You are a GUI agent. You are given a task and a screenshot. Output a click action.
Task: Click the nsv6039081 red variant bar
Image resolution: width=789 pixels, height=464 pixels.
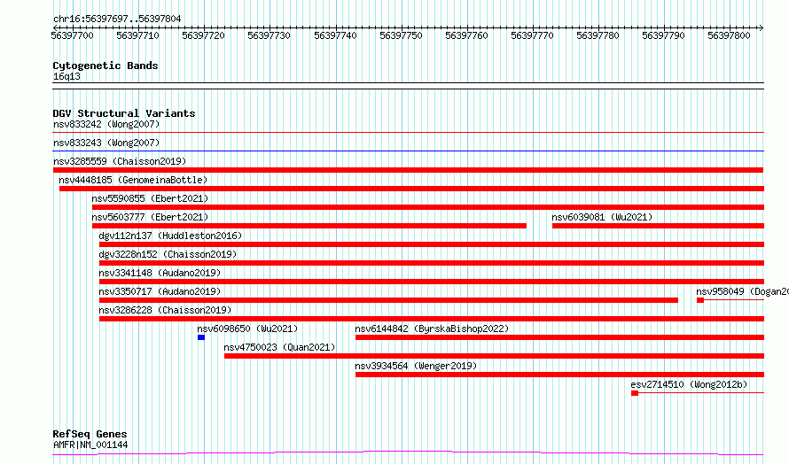658,226
